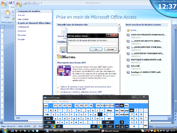The height and width of the screenshot is (133, 177).
Task: Click the esc key on visual keyboard
Action: (x=46, y=105)
